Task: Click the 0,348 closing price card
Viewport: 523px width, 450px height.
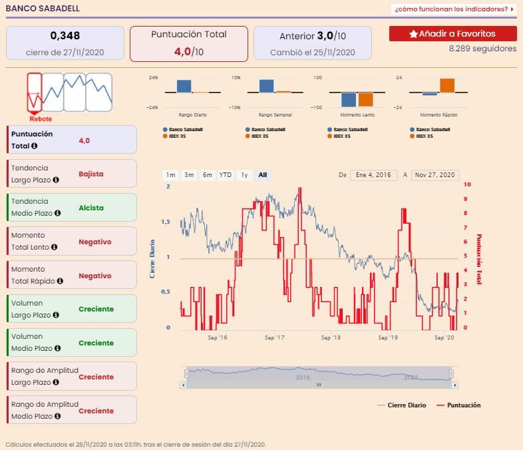Action: (65, 43)
